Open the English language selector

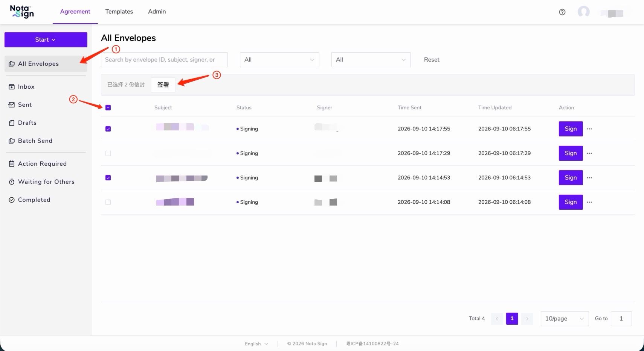(256, 344)
